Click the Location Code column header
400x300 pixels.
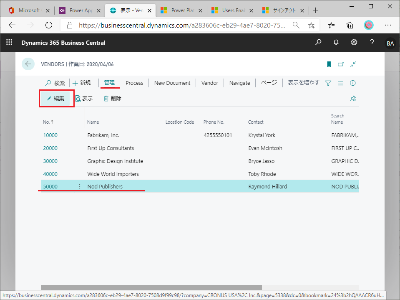point(180,122)
